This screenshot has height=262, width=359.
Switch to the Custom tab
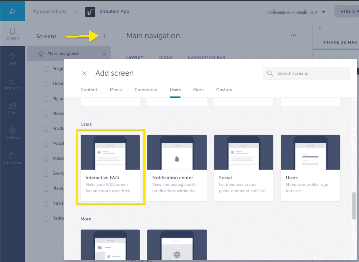(224, 89)
